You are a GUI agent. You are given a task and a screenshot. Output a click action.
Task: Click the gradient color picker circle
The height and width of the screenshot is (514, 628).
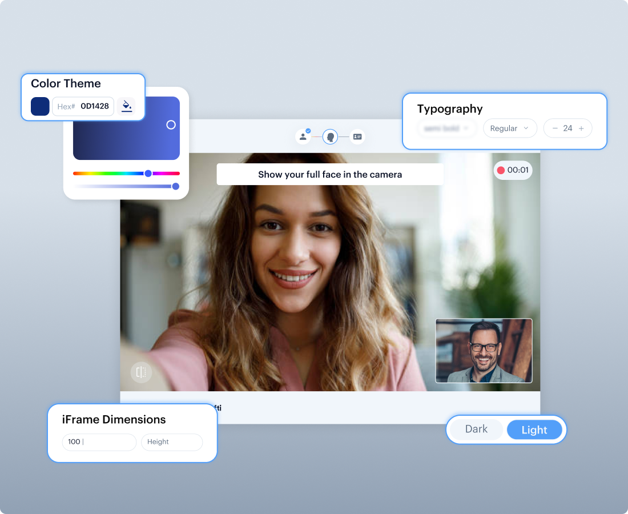tap(171, 125)
